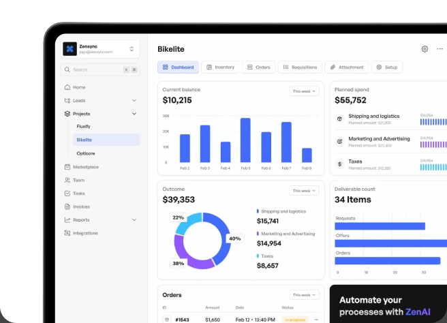Screen dimensions: 447x323
Task: Click Marketing and Advertising purple progress bar
Action: (x=433, y=144)
